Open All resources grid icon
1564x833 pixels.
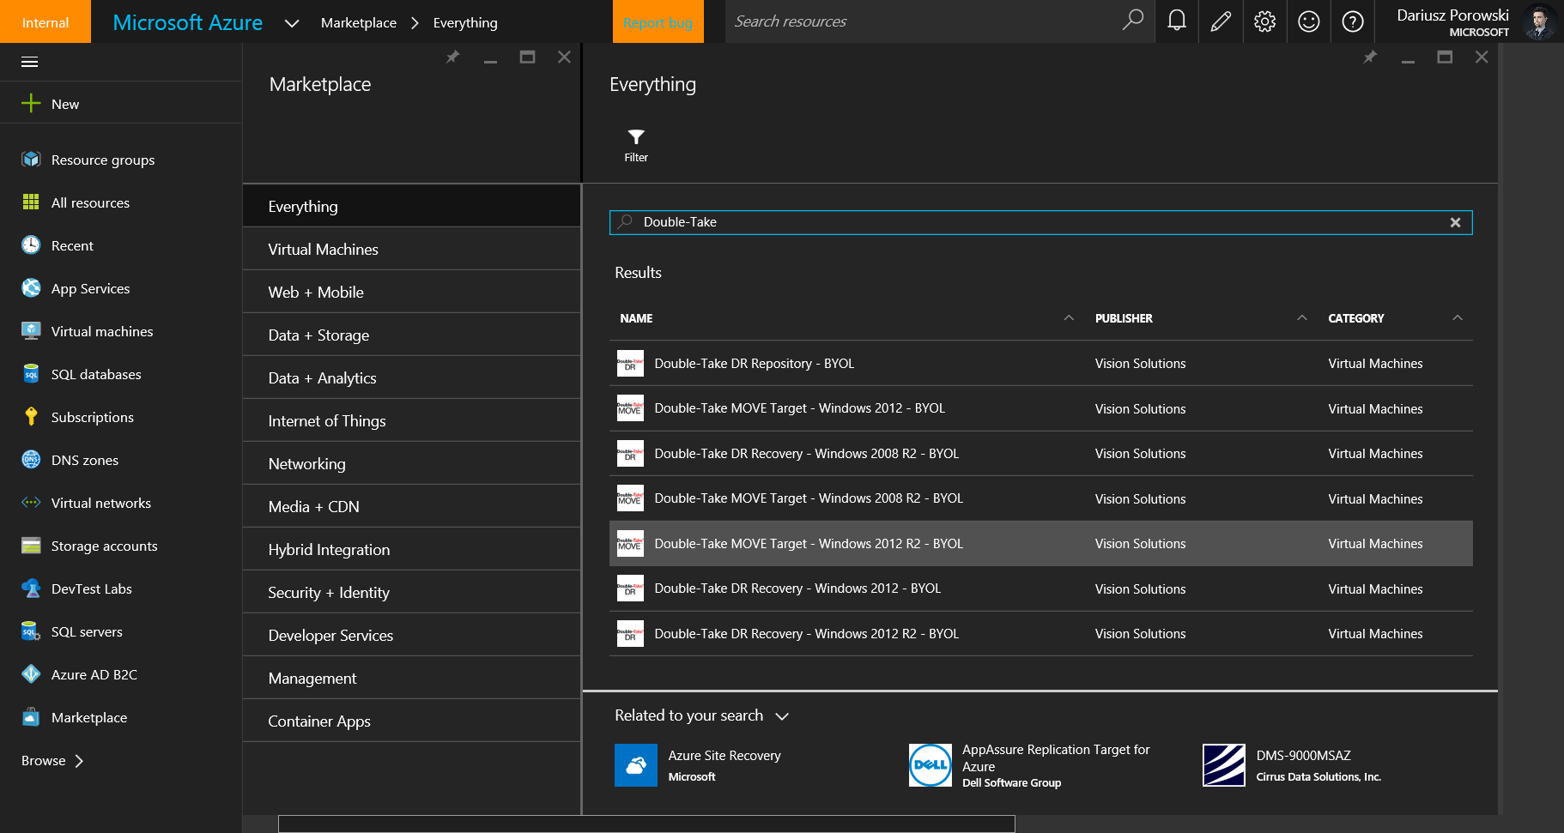(31, 202)
